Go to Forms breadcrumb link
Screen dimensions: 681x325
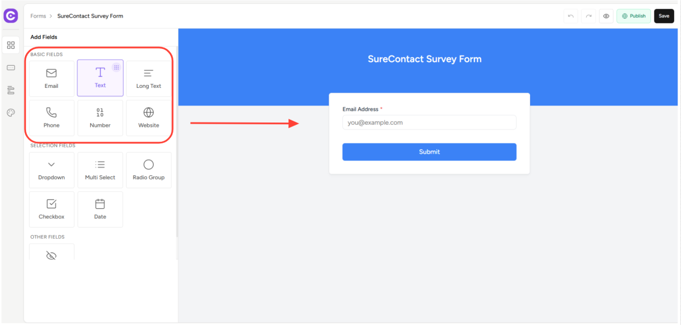[x=38, y=16]
